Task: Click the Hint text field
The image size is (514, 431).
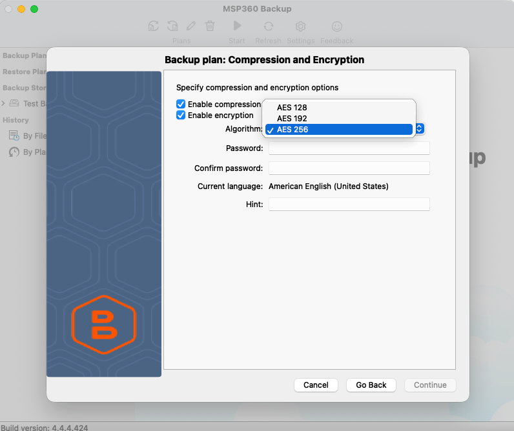Action: [x=349, y=205]
